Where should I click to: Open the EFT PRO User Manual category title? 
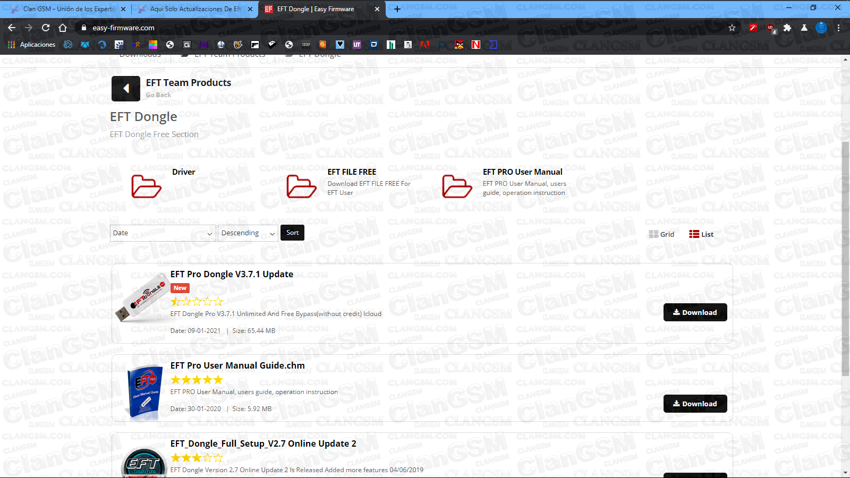[x=522, y=172]
